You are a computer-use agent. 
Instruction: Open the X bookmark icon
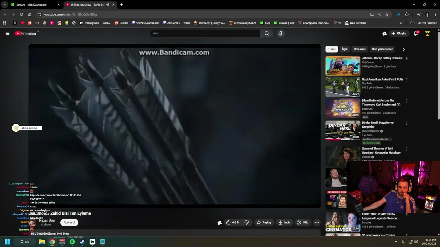(x=15, y=23)
